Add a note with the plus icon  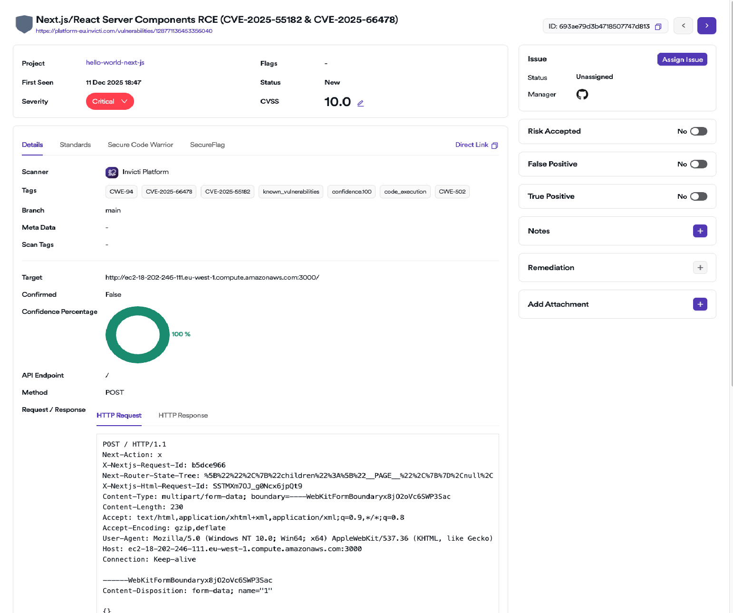[x=700, y=231]
